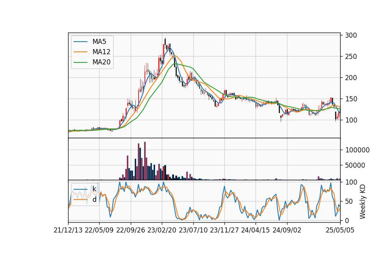Click the 50 label on KD axis
Screen dimensions: 378x271
pyautogui.click(x=349, y=201)
